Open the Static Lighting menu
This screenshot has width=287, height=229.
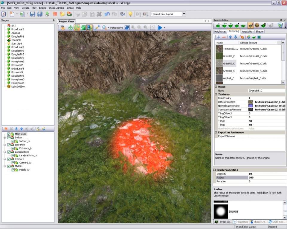coord(57,8)
